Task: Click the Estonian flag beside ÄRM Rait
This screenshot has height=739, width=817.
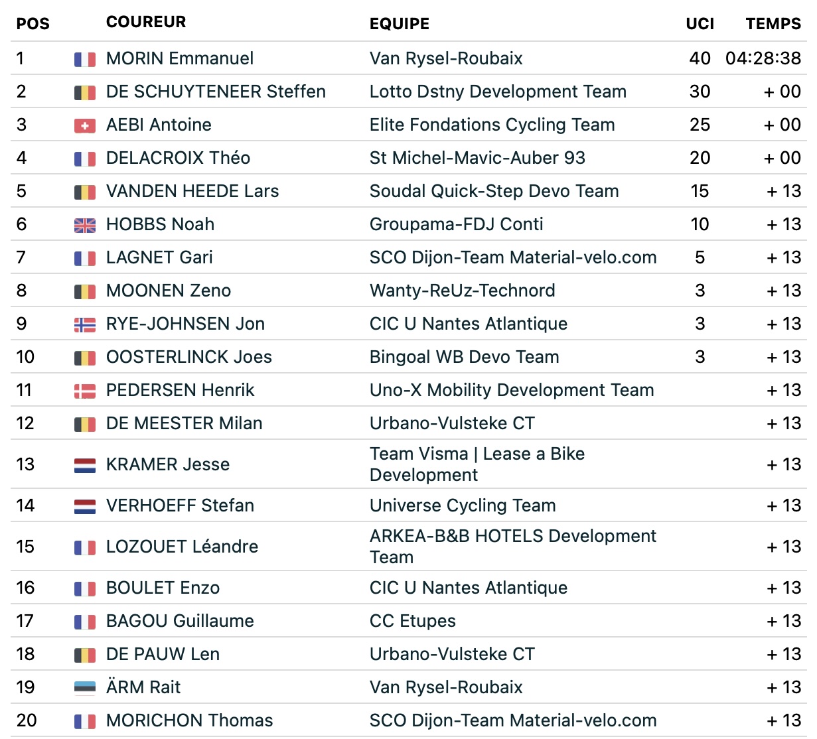Action: [x=84, y=688]
